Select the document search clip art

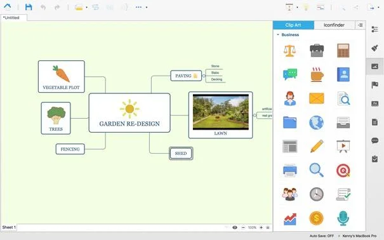click(343, 98)
